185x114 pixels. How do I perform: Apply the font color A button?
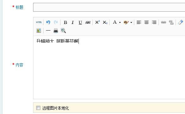coord(115,22)
